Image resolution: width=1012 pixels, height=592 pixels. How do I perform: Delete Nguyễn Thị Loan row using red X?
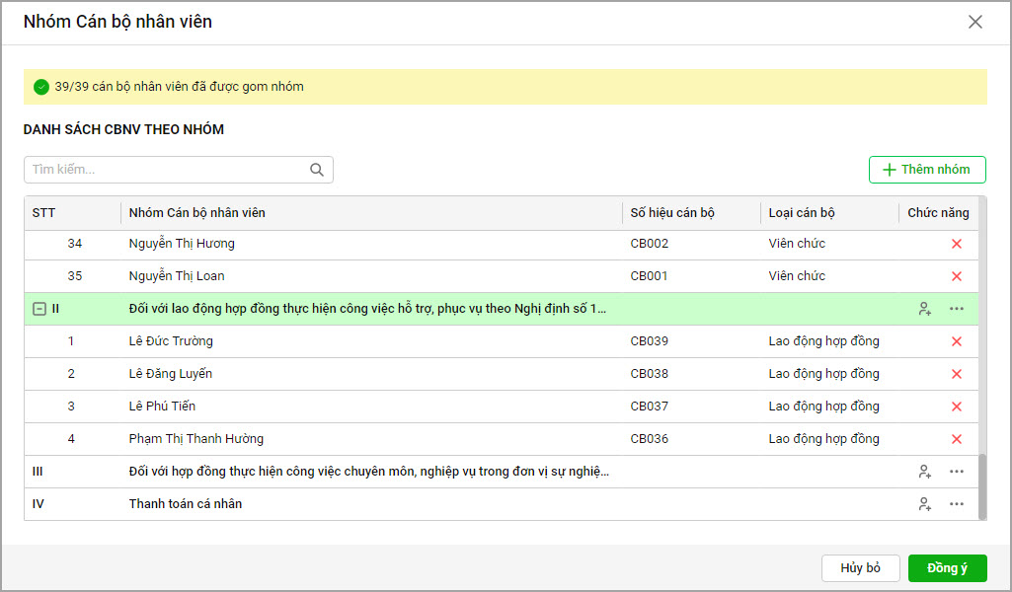(x=956, y=276)
